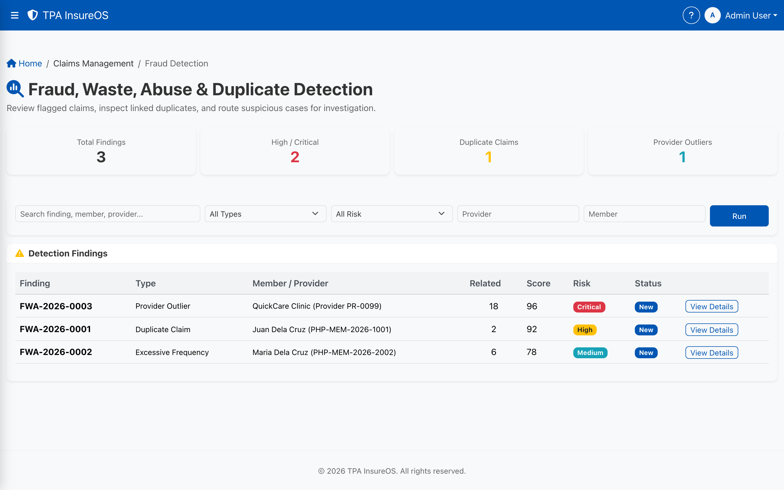Open the hamburger navigation menu
The image size is (784, 490).
15,15
